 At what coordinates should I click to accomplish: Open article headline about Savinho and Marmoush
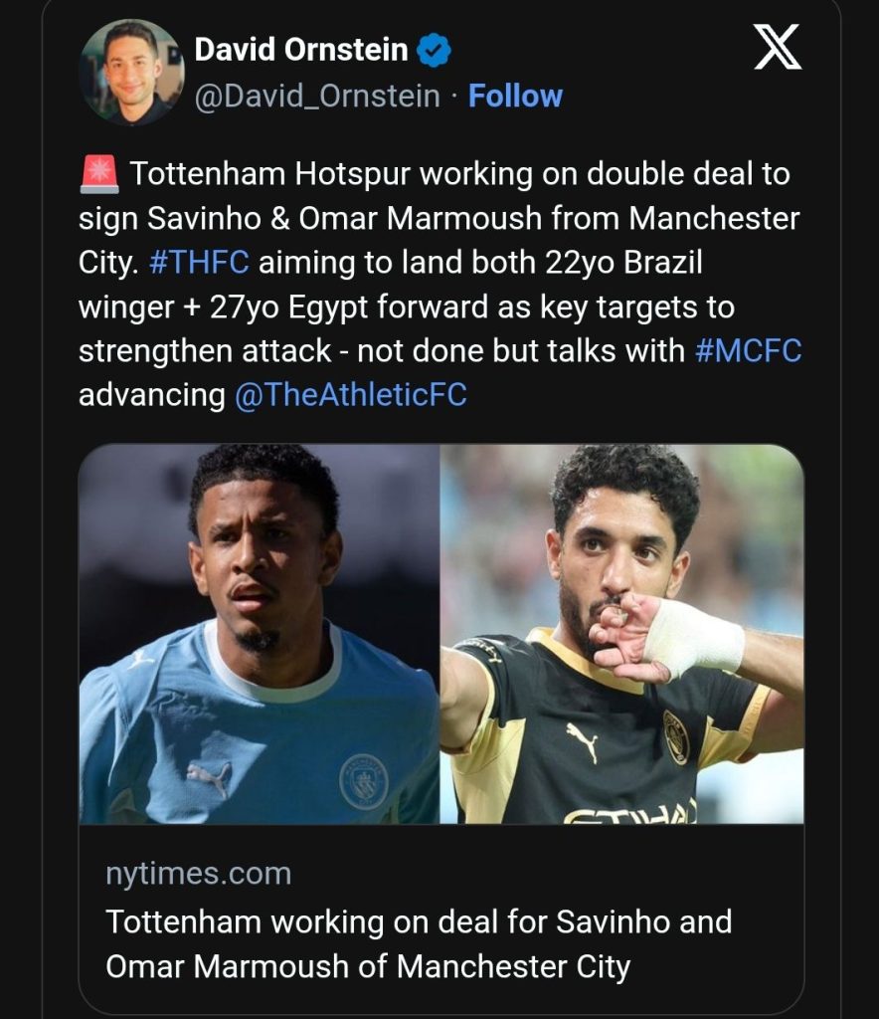[x=419, y=943]
